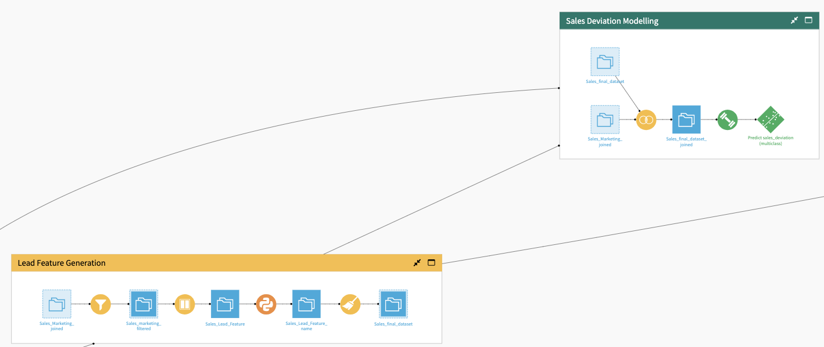
Task: Open Lead Feature Generation zone in full view
Action: (x=431, y=263)
